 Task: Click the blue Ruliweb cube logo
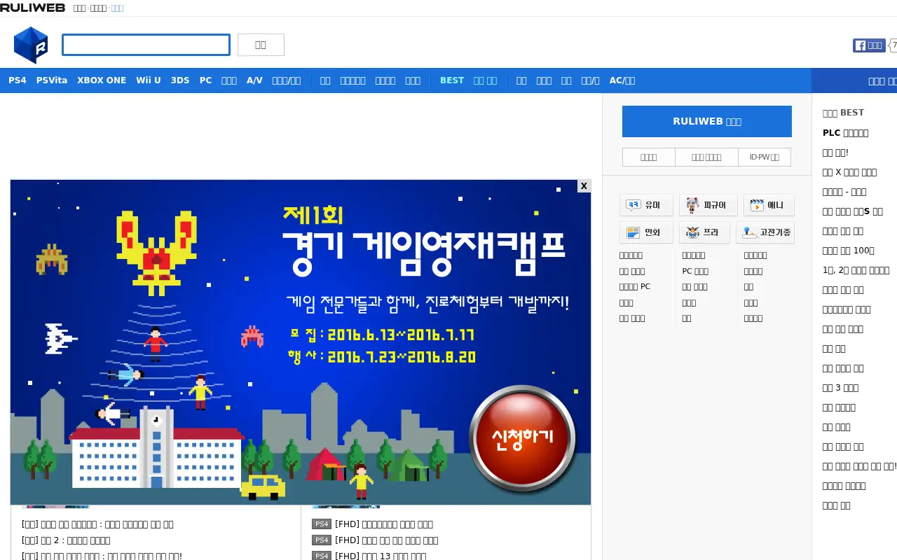tap(31, 45)
